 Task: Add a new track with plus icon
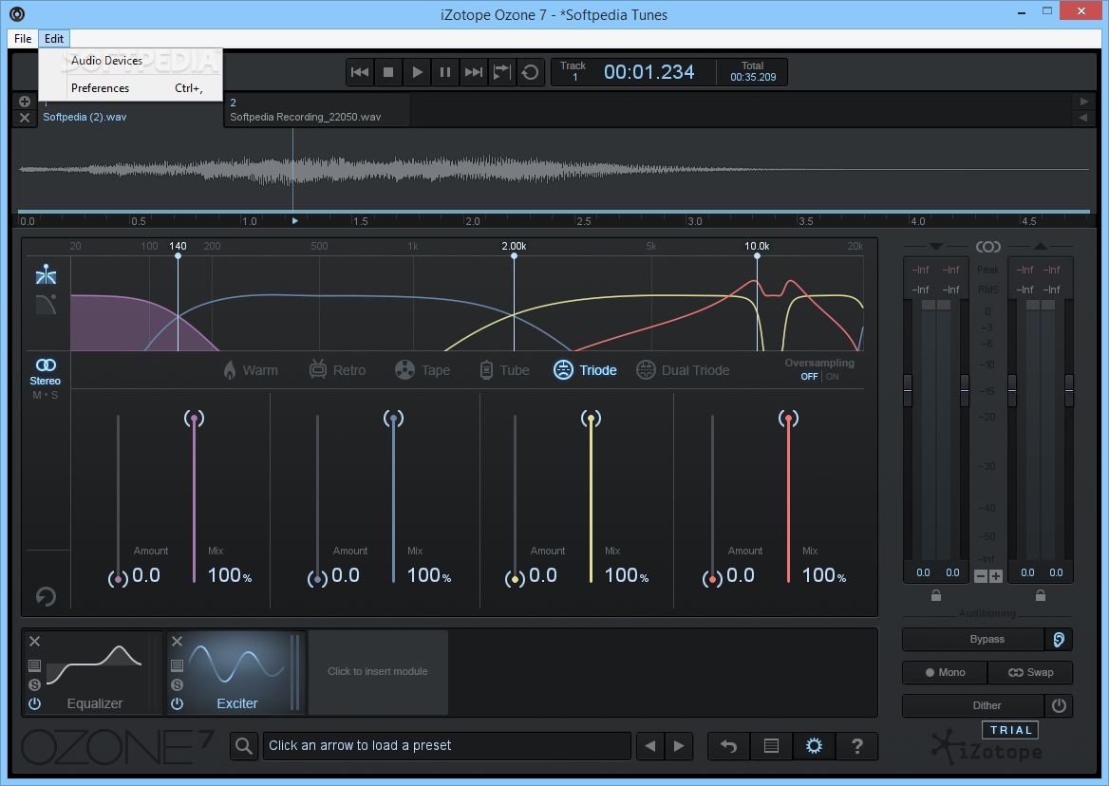pyautogui.click(x=24, y=101)
